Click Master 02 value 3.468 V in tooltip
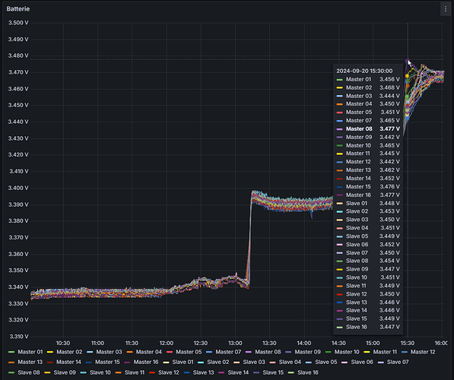The height and width of the screenshot is (380, 454). 389,87
